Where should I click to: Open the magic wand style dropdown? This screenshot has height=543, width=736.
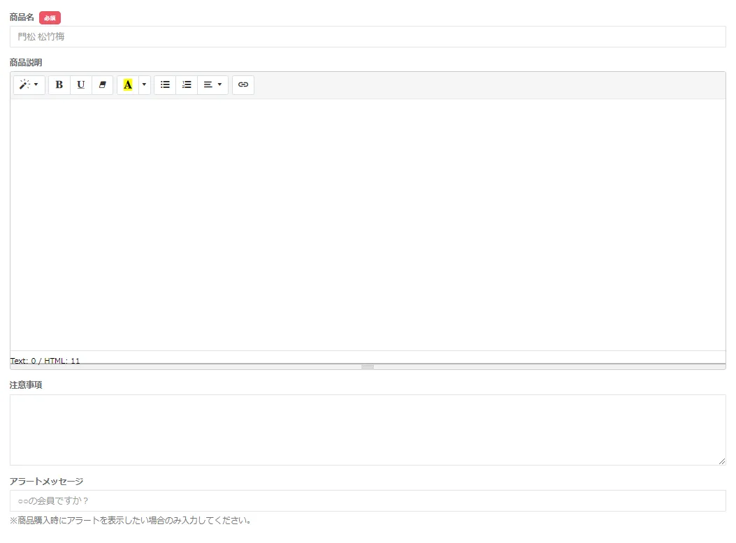click(x=29, y=84)
